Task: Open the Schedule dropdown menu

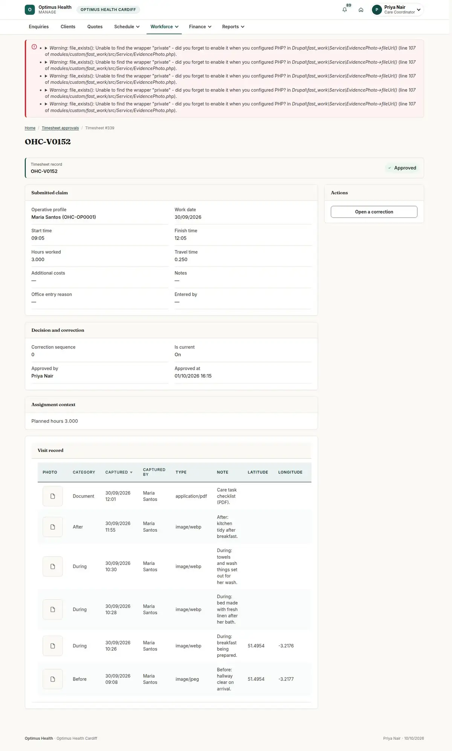Action: click(x=127, y=27)
